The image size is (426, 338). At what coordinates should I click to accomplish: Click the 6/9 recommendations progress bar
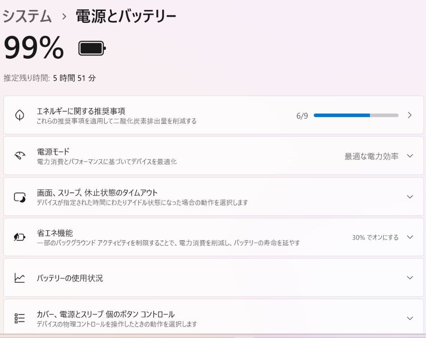355,115
